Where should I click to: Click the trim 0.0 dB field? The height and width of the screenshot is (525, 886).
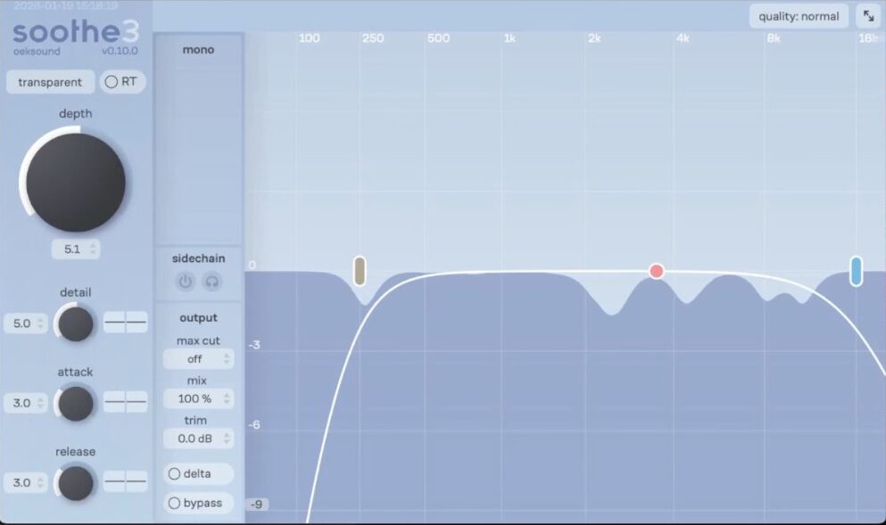(x=198, y=438)
